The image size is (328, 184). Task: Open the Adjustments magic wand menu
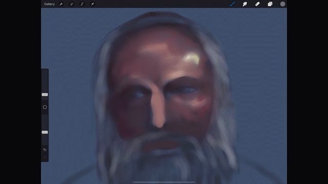click(x=72, y=4)
